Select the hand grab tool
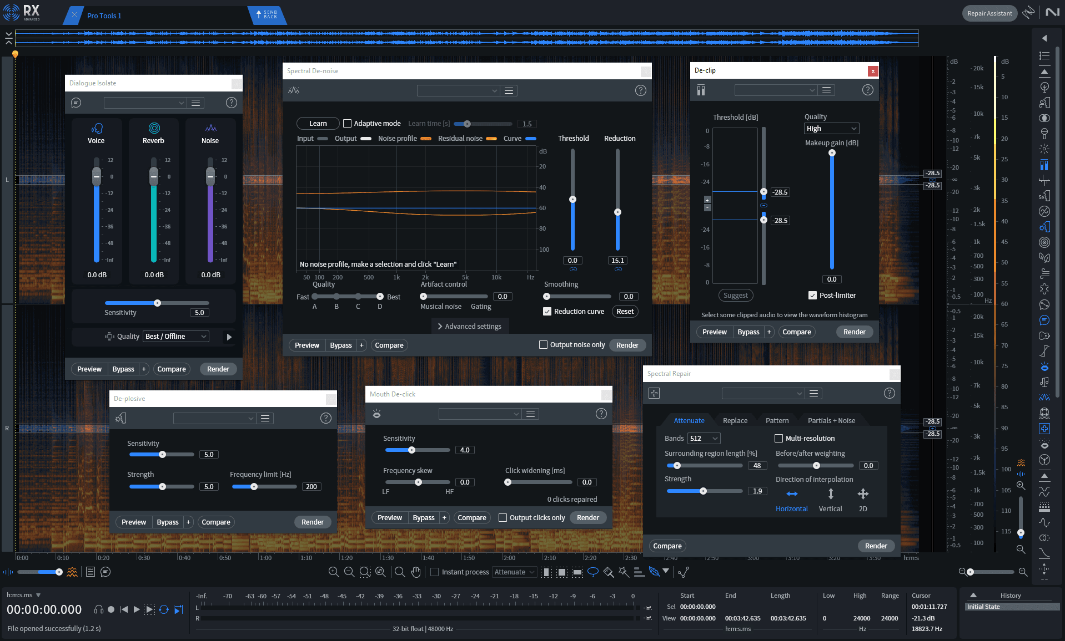This screenshot has height=641, width=1065. click(416, 572)
